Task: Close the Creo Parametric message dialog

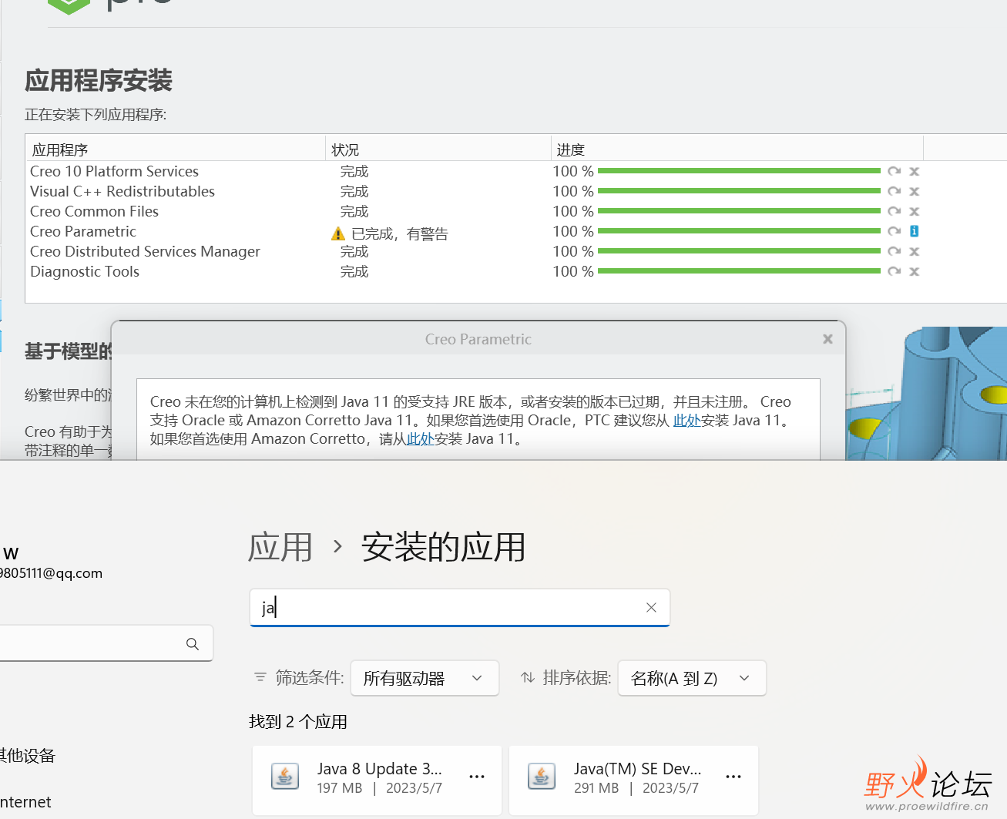Action: point(827,339)
